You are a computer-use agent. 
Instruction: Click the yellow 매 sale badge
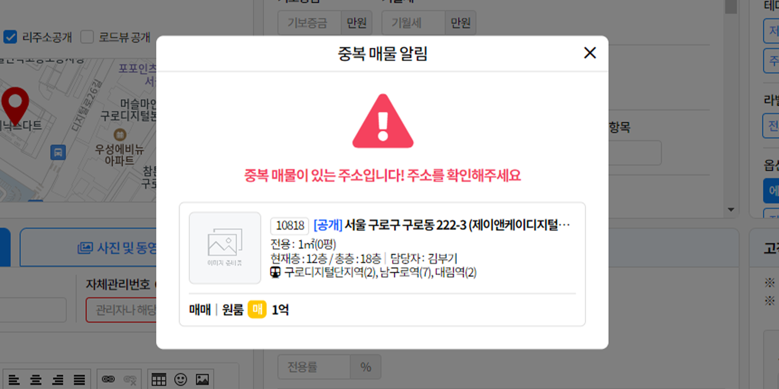tap(257, 310)
